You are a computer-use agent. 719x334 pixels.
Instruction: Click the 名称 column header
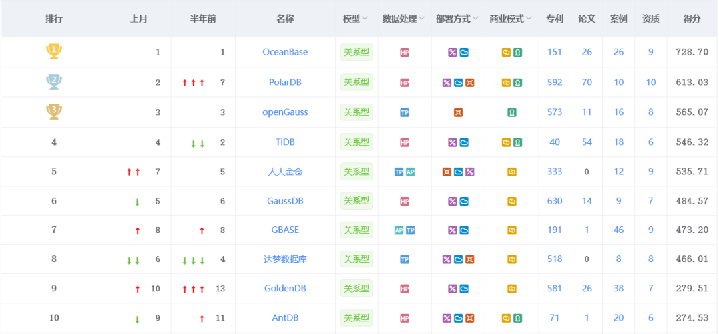tap(285, 19)
